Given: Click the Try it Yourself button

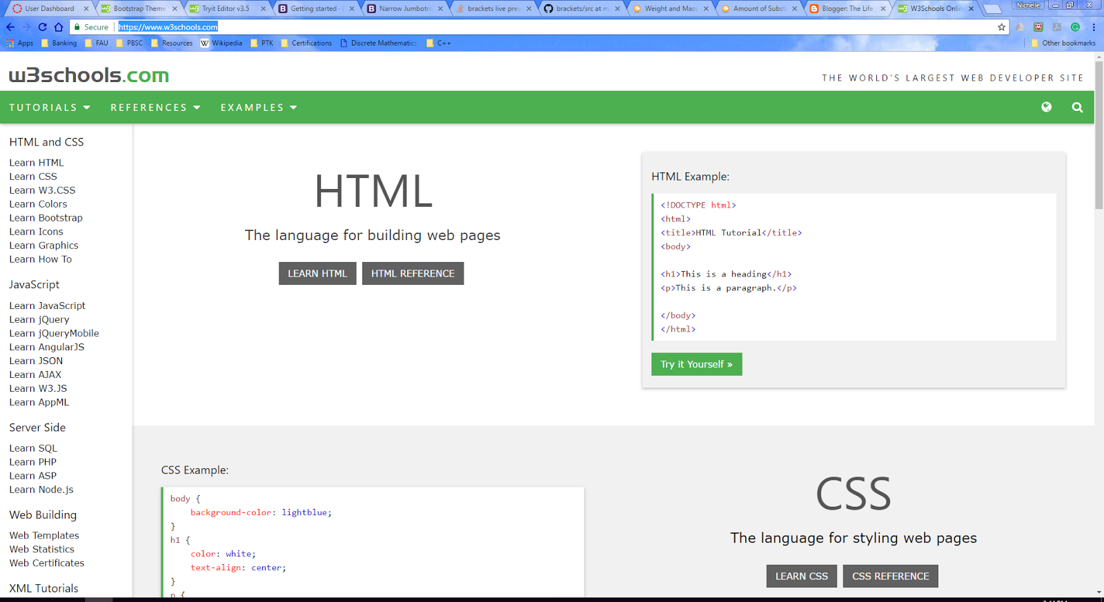Looking at the screenshot, I should 696,364.
